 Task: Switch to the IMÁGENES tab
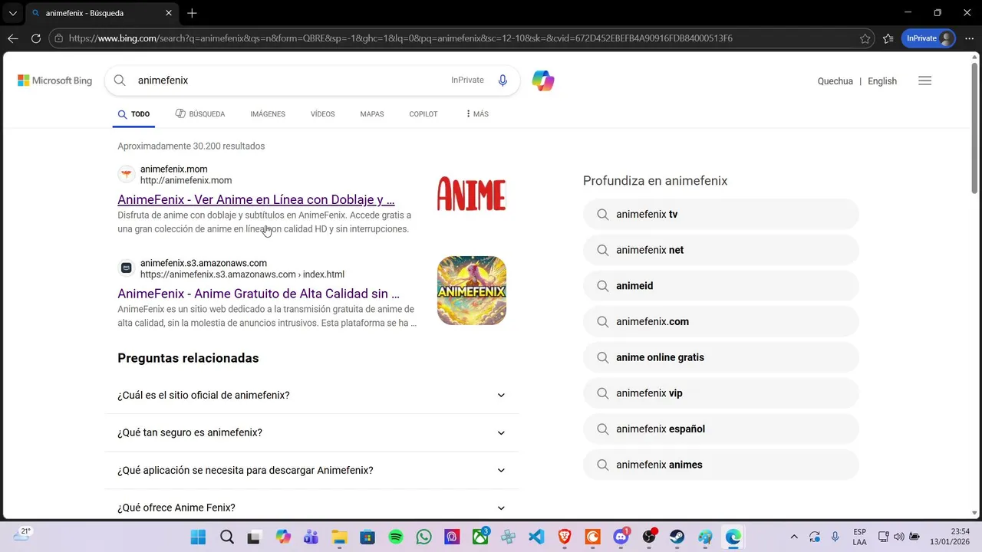click(x=268, y=114)
